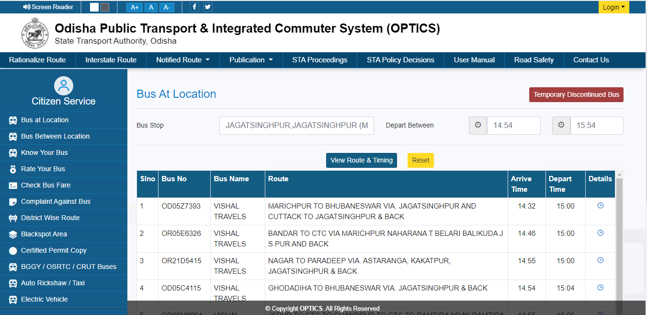Click the clock icon beside 14:54

pyautogui.click(x=478, y=125)
